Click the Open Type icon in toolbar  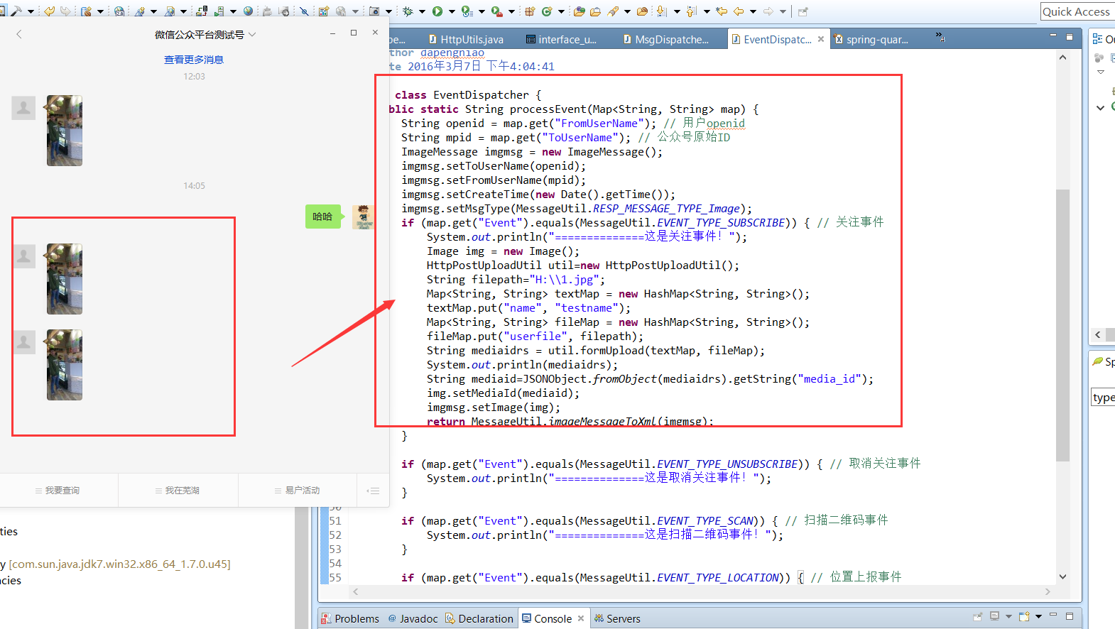point(579,11)
